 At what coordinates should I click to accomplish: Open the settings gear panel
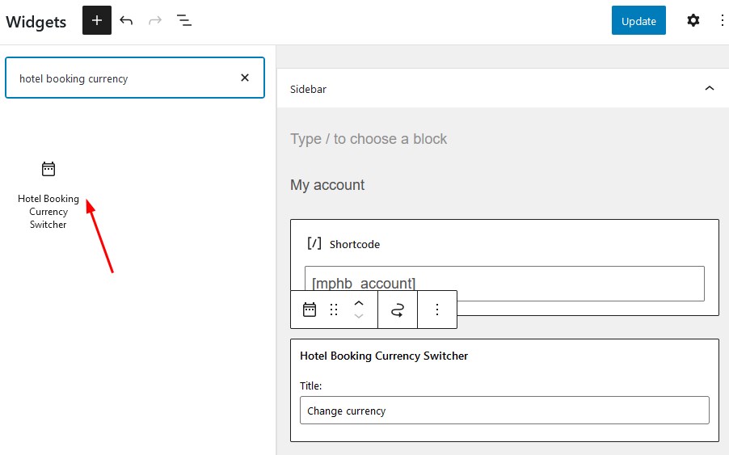pos(693,20)
